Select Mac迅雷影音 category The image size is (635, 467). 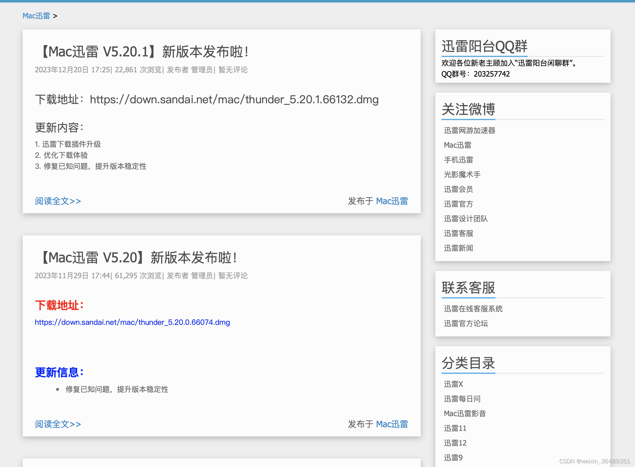pos(465,414)
